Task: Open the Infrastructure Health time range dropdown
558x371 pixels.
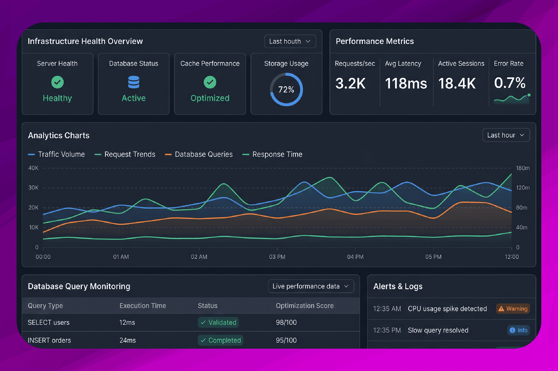Action: [290, 41]
